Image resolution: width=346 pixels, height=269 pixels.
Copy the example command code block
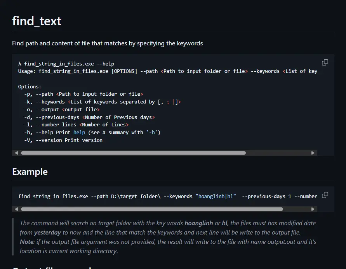[x=325, y=195]
